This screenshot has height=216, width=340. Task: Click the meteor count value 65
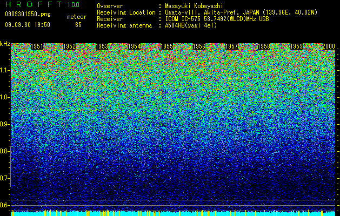tap(78, 25)
